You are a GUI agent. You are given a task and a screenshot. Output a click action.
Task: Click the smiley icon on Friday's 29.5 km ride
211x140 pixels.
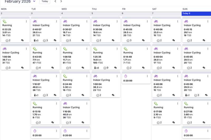point(128,40)
